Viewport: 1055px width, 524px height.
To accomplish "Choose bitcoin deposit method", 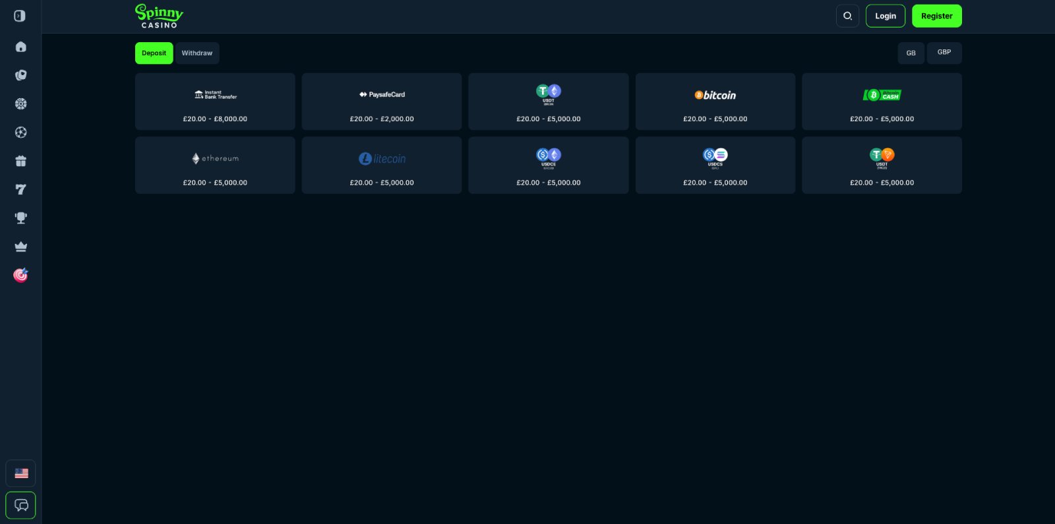I will pyautogui.click(x=715, y=102).
